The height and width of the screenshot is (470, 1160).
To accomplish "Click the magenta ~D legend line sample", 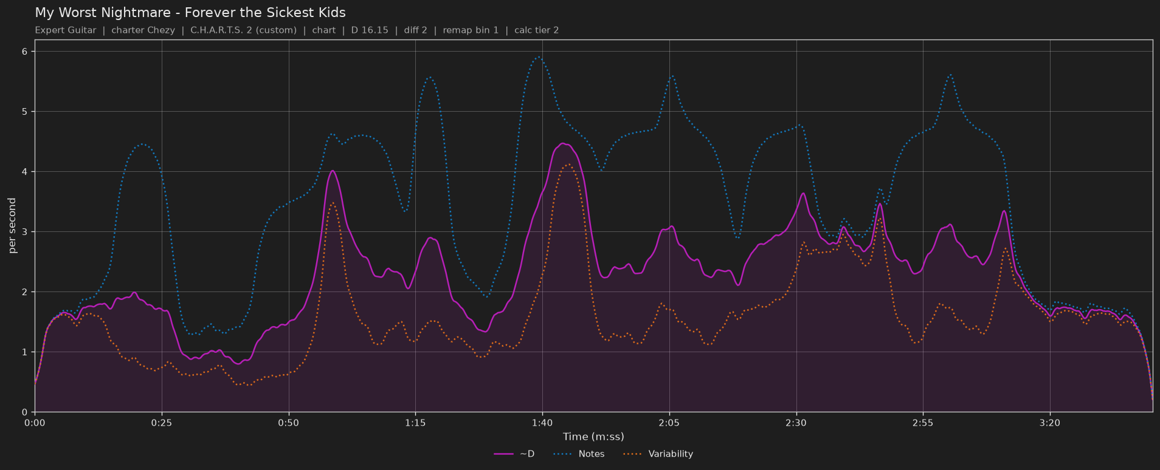I will 504,454.
